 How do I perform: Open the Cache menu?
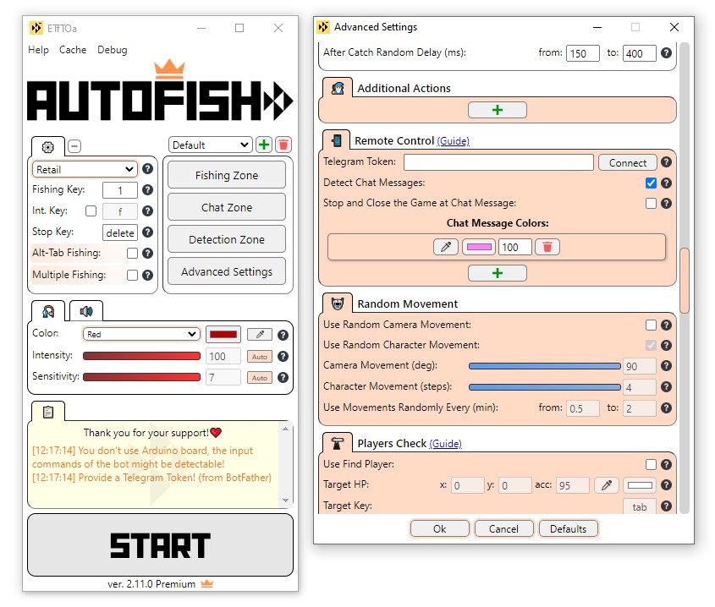point(73,50)
